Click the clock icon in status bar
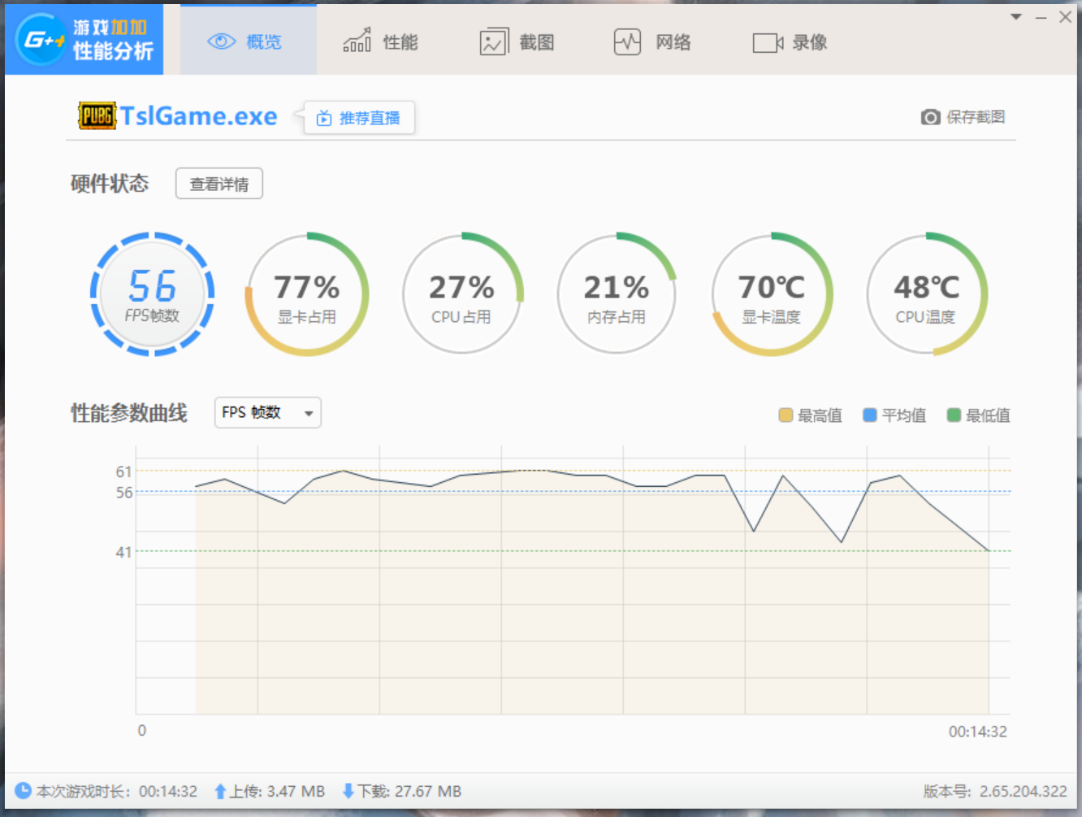1082x817 pixels. (x=23, y=790)
